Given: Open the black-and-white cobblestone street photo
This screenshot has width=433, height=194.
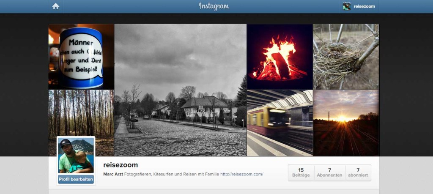Looking at the screenshot, I should [x=181, y=90].
